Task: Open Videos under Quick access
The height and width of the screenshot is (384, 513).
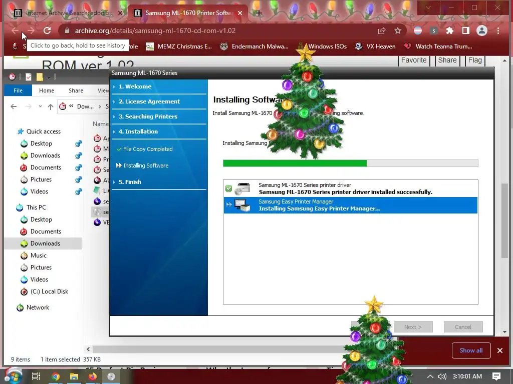Action: pos(35,191)
